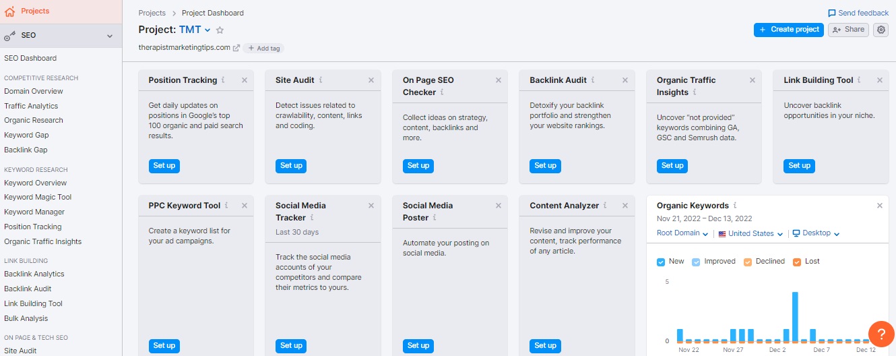Click info icon beside Social Media Poster
The width and height of the screenshot is (896, 356).
pos(435,217)
